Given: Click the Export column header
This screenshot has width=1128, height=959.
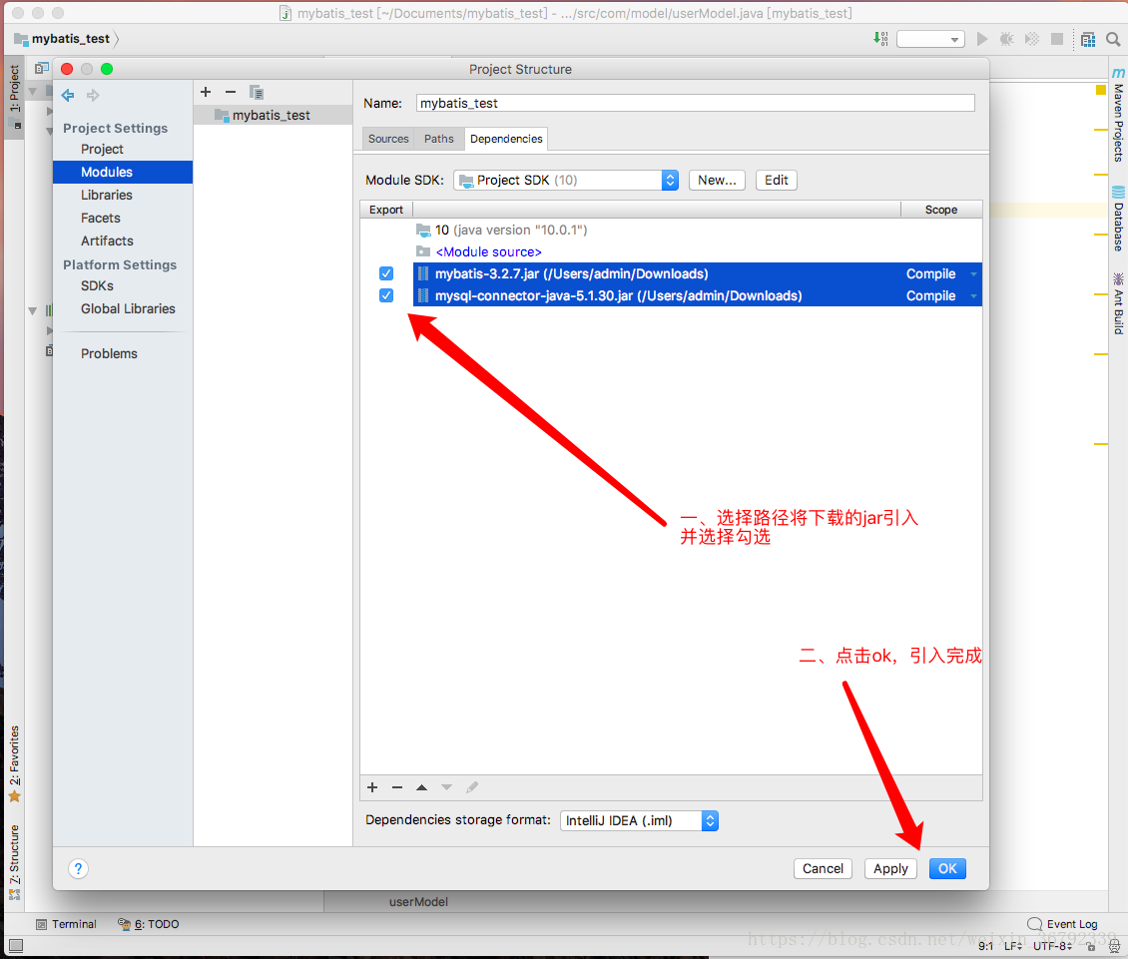Looking at the screenshot, I should click(x=386, y=210).
